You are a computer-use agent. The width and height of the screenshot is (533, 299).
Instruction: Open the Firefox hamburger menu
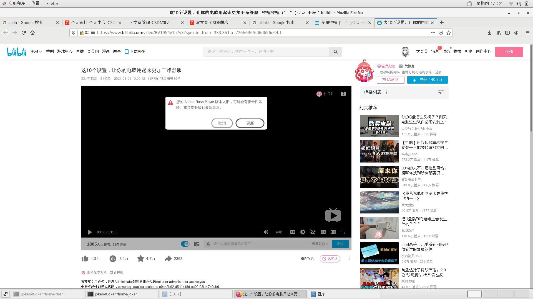click(528, 33)
